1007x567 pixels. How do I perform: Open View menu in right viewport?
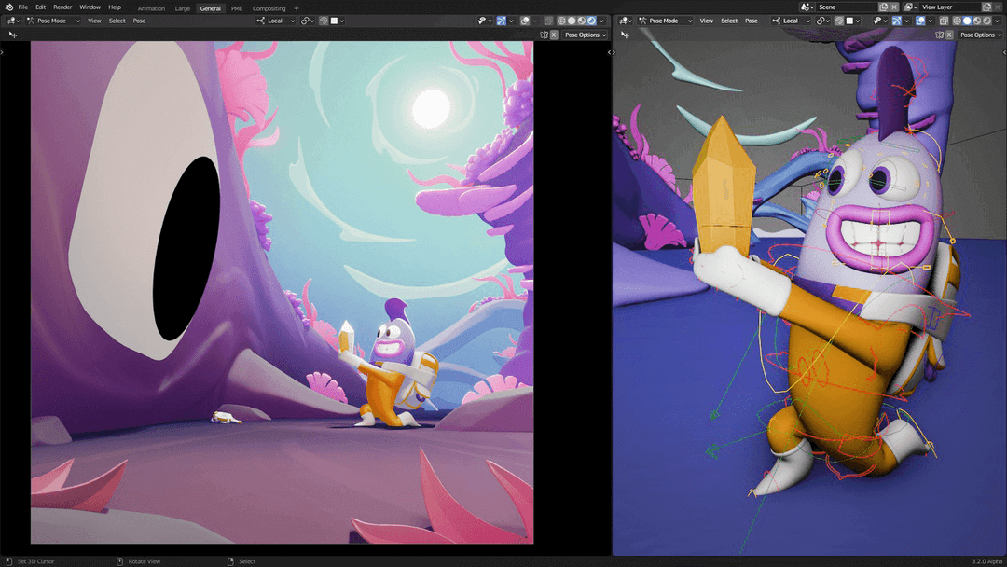click(x=707, y=21)
